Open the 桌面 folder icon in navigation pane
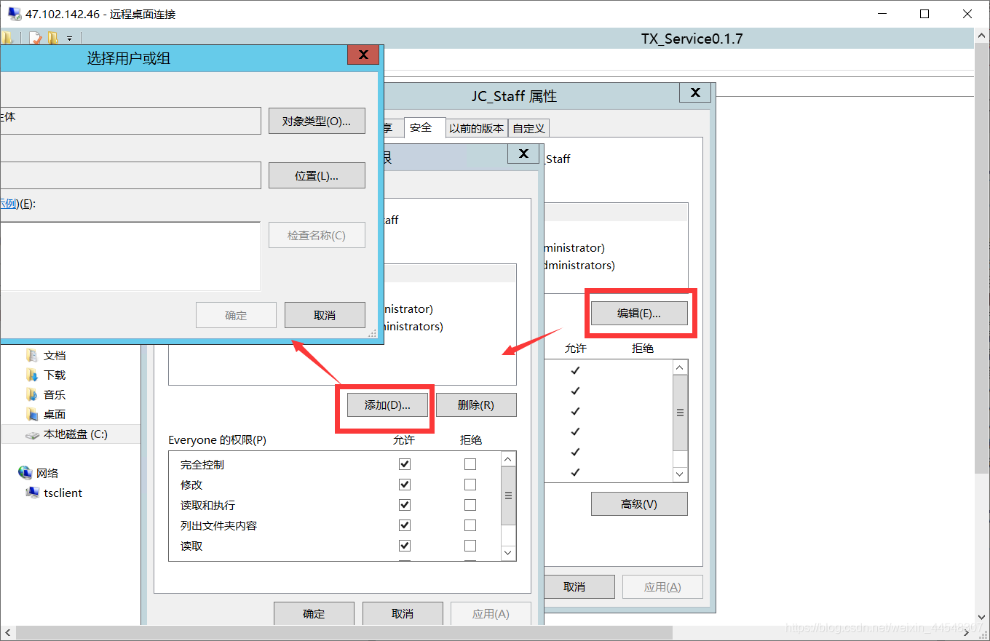This screenshot has width=990, height=641. tap(32, 414)
